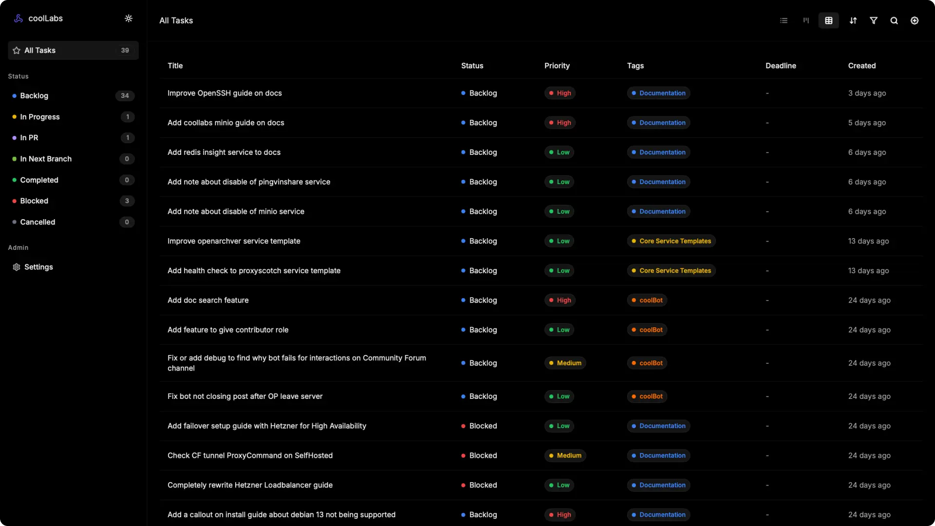The width and height of the screenshot is (935, 526).
Task: Open the sort options
Action: 853,20
